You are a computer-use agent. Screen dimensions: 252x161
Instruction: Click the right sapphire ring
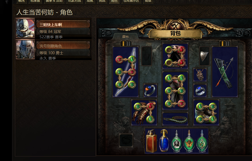(200, 90)
